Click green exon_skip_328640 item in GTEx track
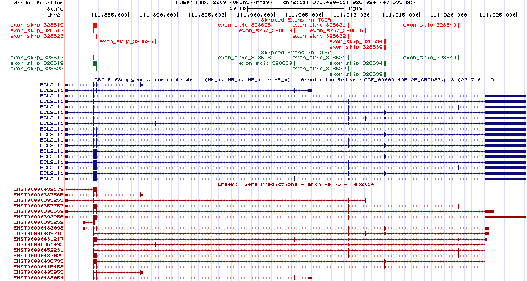 pyautogui.click(x=431, y=58)
